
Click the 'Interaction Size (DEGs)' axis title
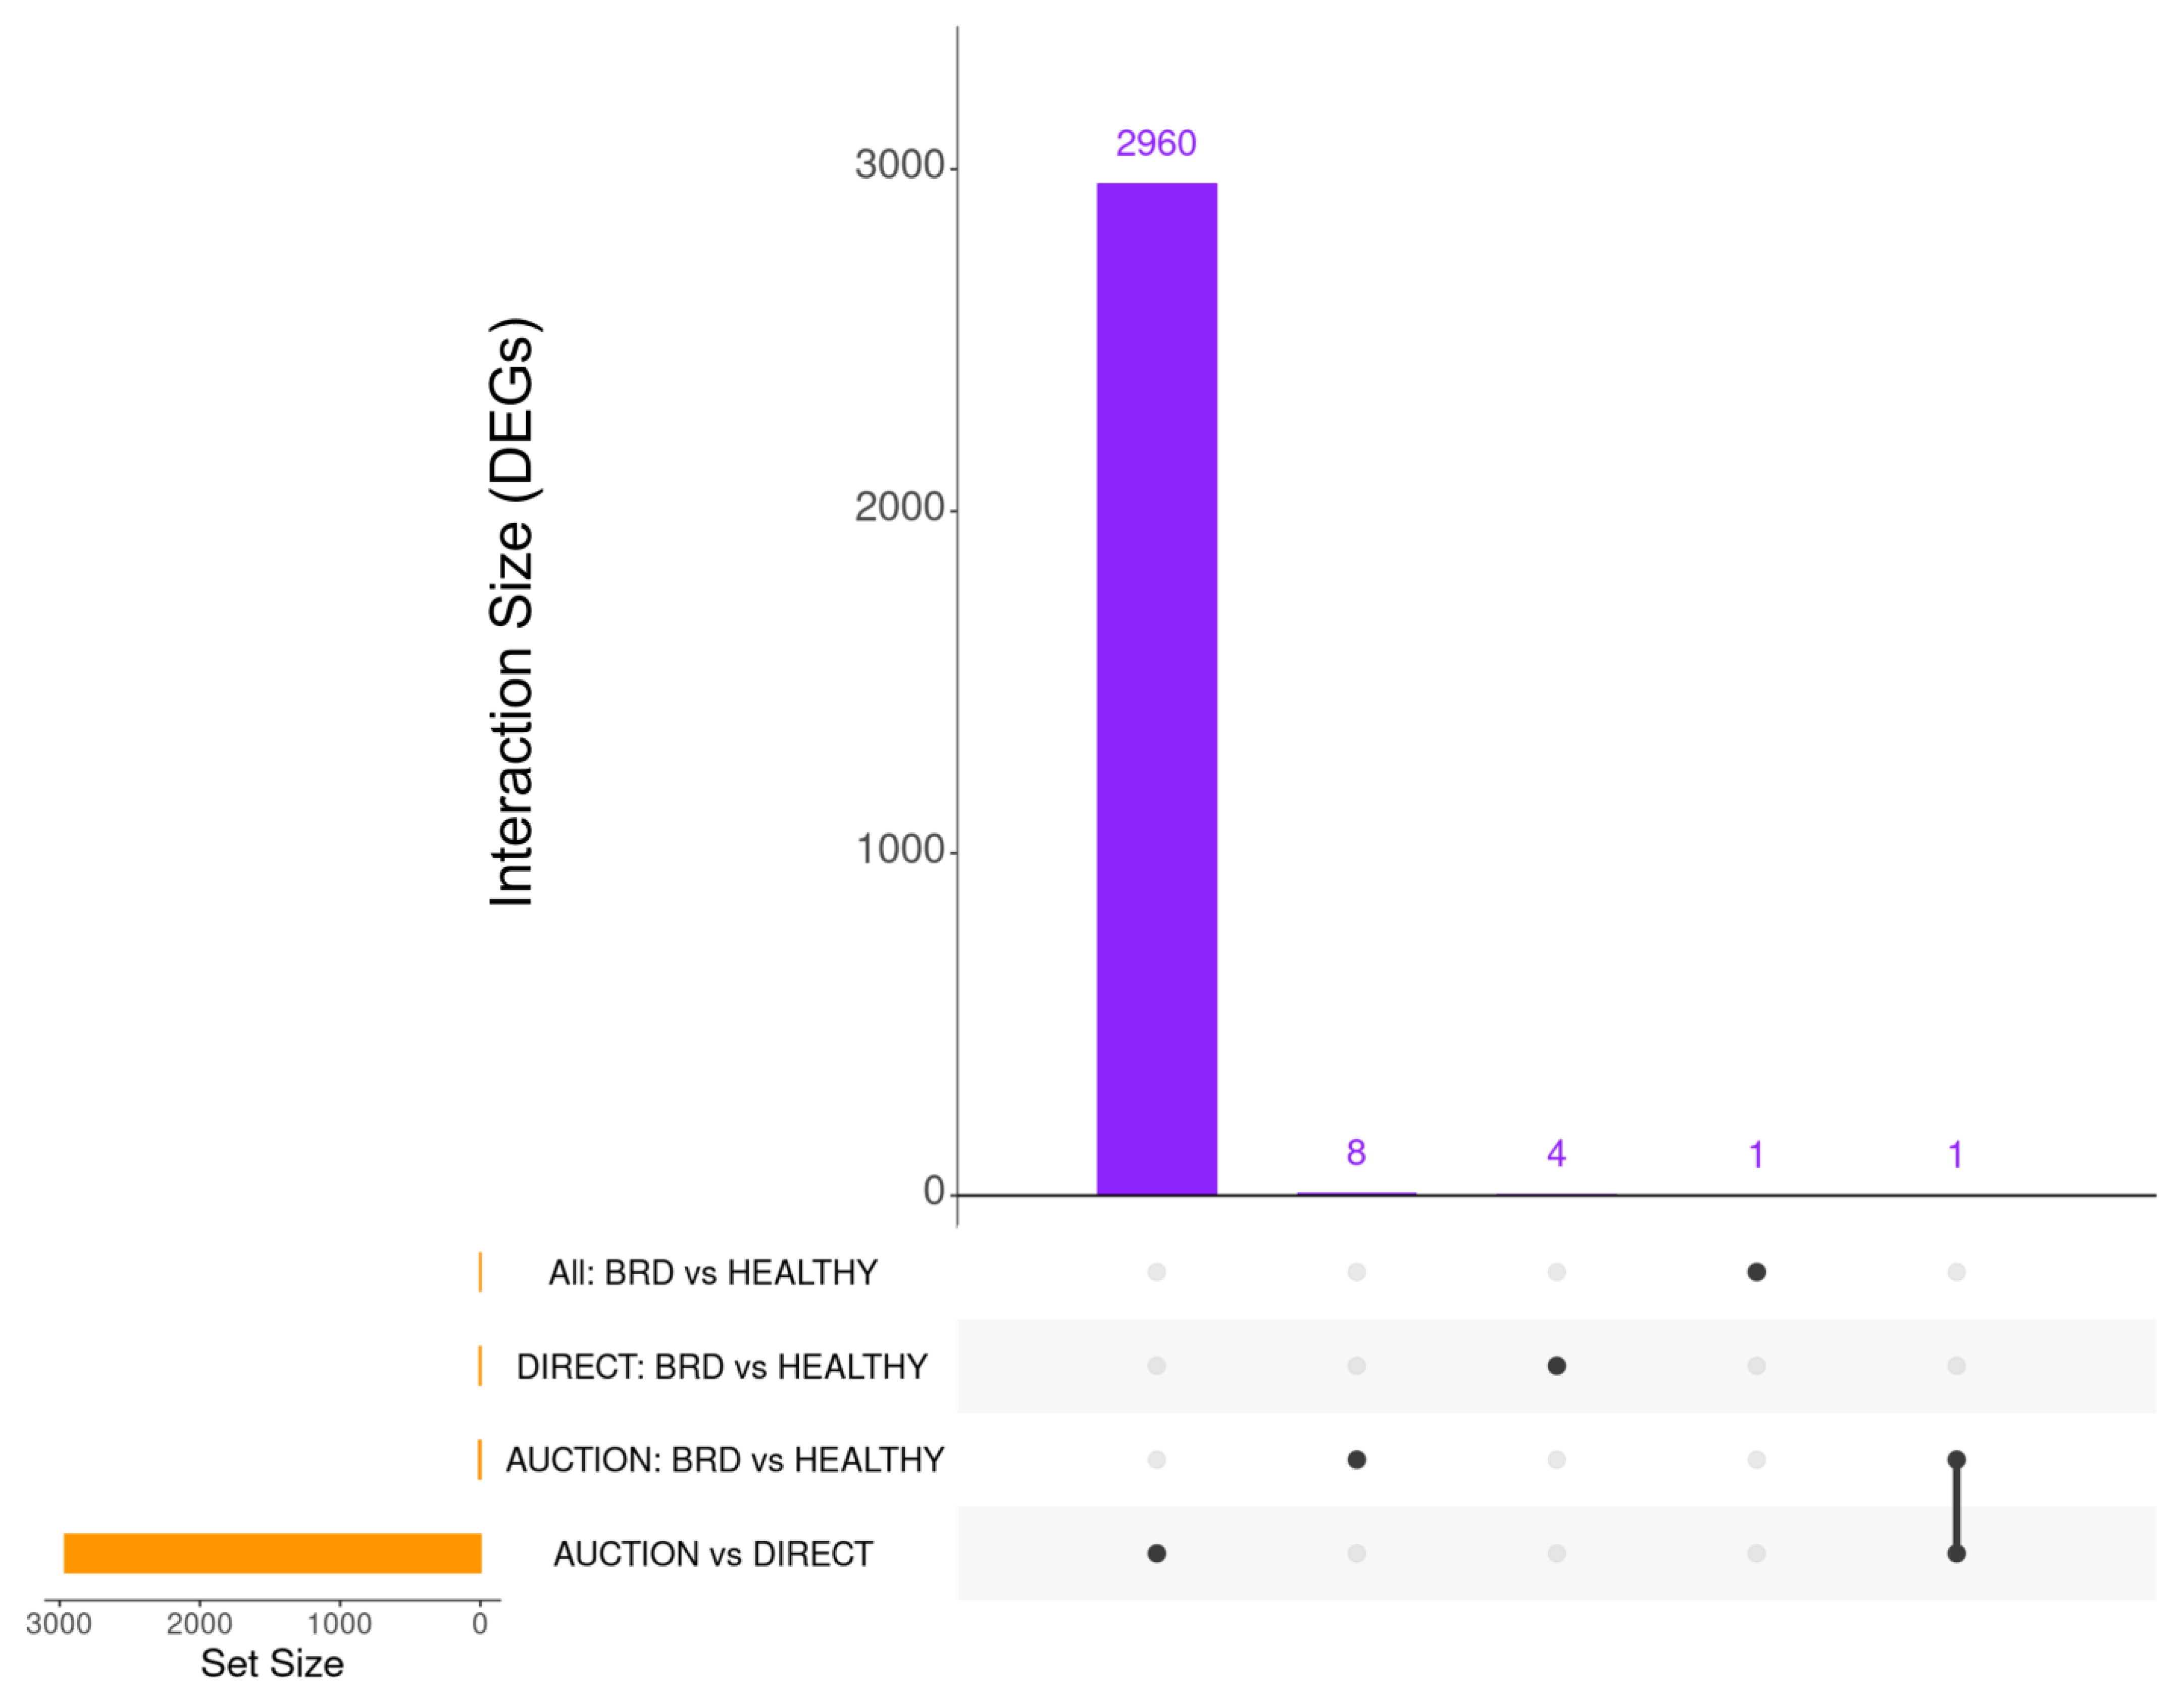511,612
